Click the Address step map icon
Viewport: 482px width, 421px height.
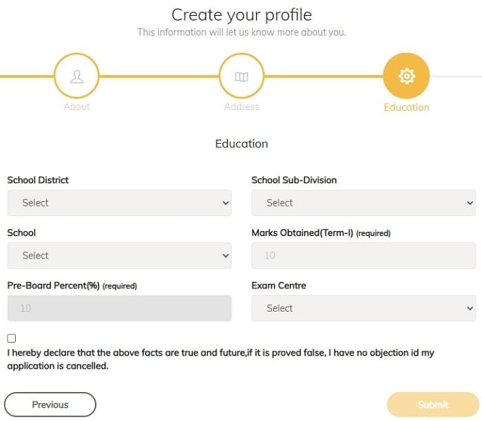coord(242,76)
